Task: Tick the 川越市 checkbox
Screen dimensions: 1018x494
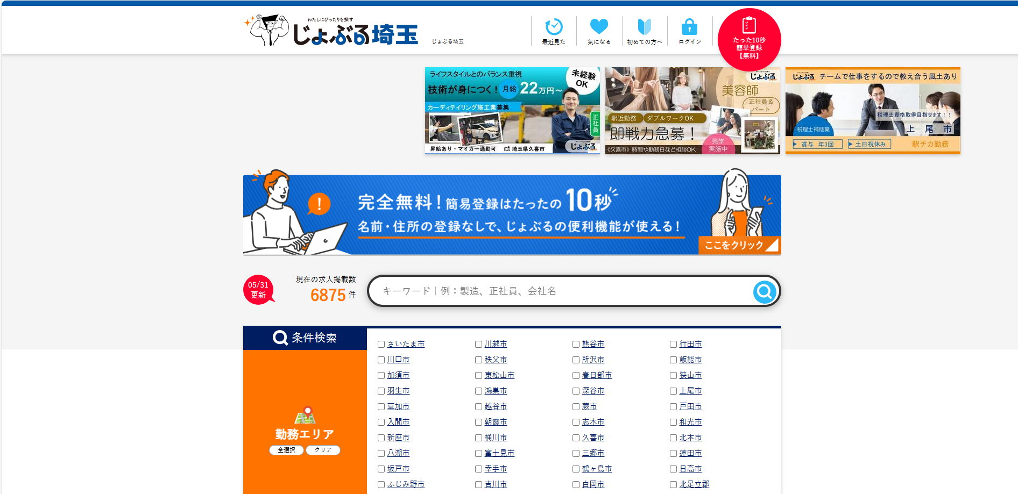Action: [478, 345]
